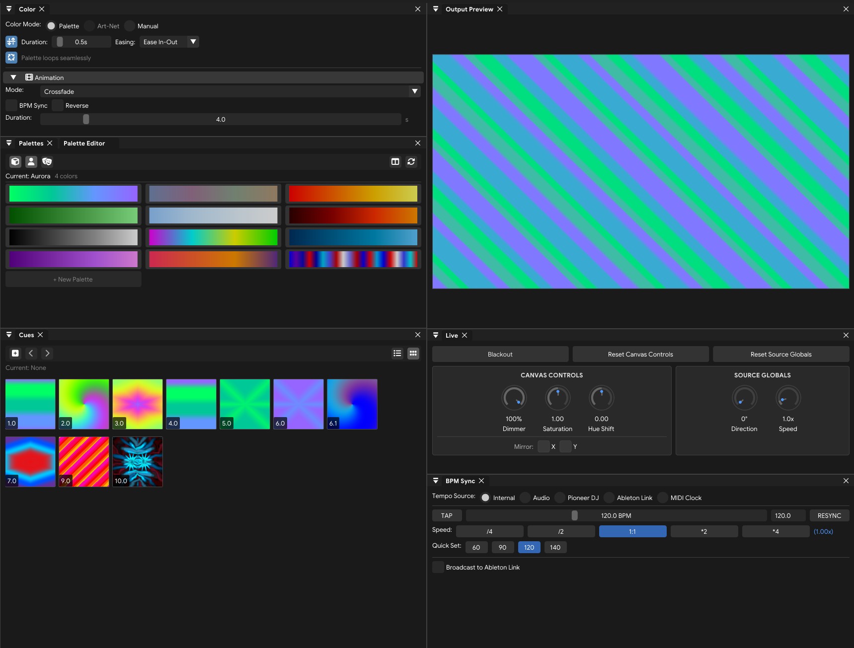The width and height of the screenshot is (854, 648).
Task: Toggle the palette columns layout icon
Action: [395, 161]
